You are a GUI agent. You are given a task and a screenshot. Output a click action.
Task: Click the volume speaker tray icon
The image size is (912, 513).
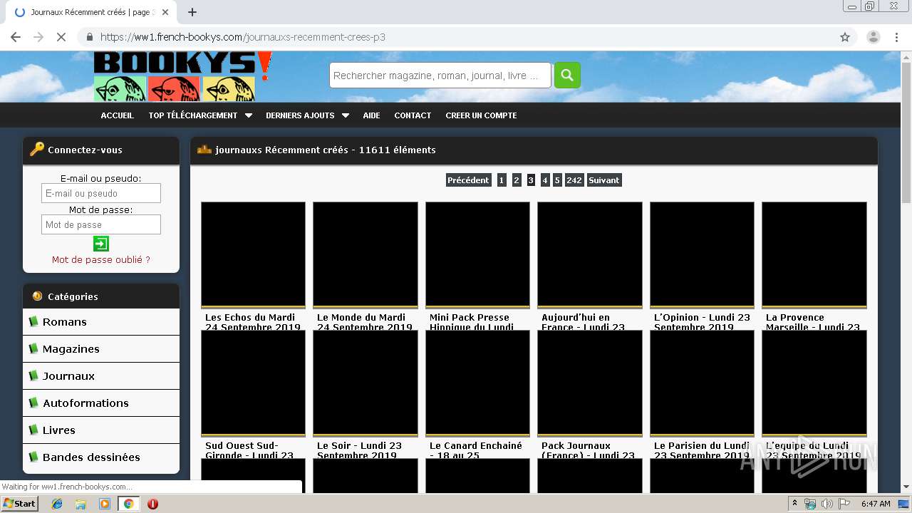pos(826,504)
